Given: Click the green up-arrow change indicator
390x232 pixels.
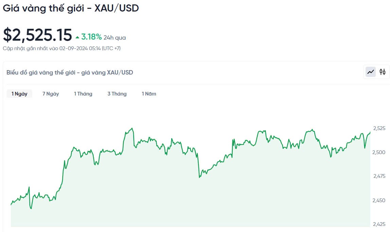Looking at the screenshot, I should [77, 37].
